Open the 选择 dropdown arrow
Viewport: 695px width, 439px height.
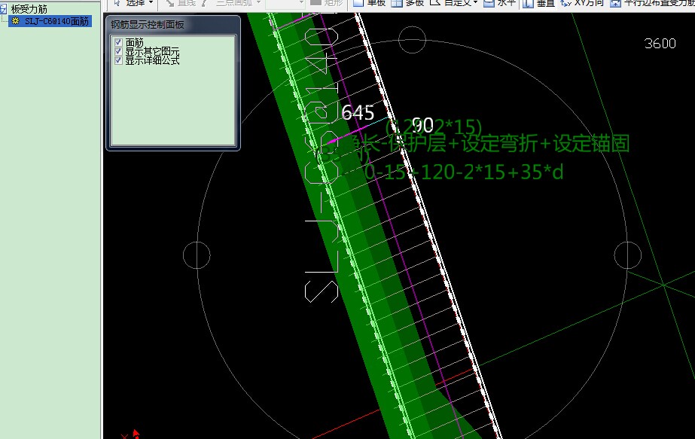coord(151,3)
